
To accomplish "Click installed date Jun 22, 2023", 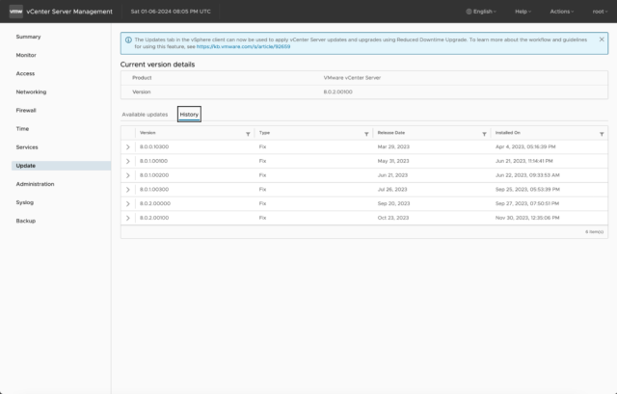I will pos(527,175).
